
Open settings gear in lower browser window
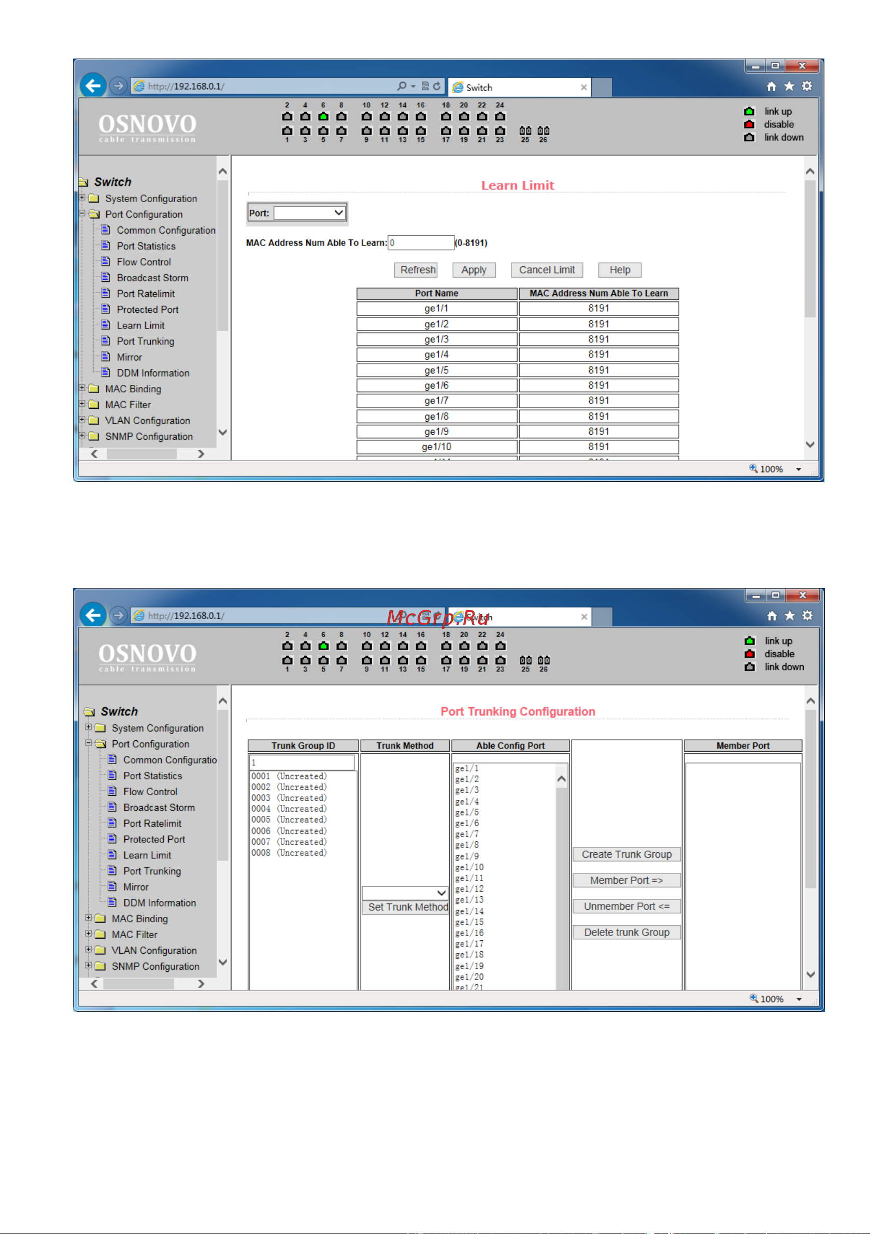pos(807,616)
